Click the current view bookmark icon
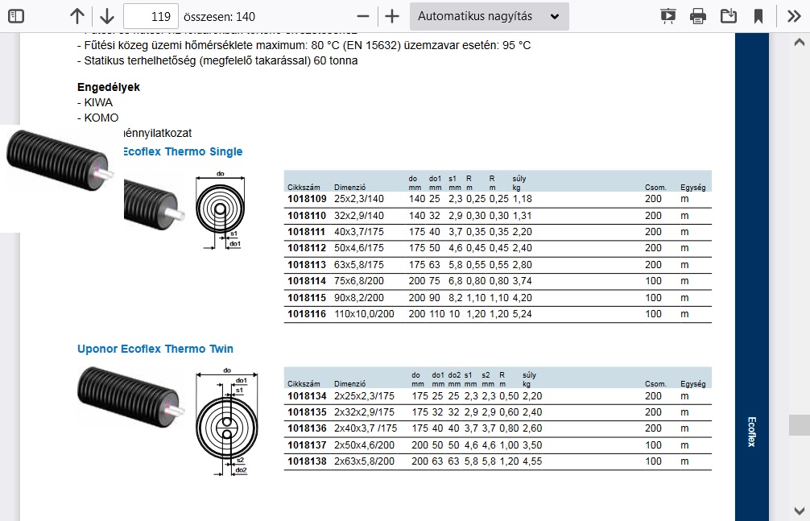The width and height of the screenshot is (810, 521). click(x=758, y=16)
